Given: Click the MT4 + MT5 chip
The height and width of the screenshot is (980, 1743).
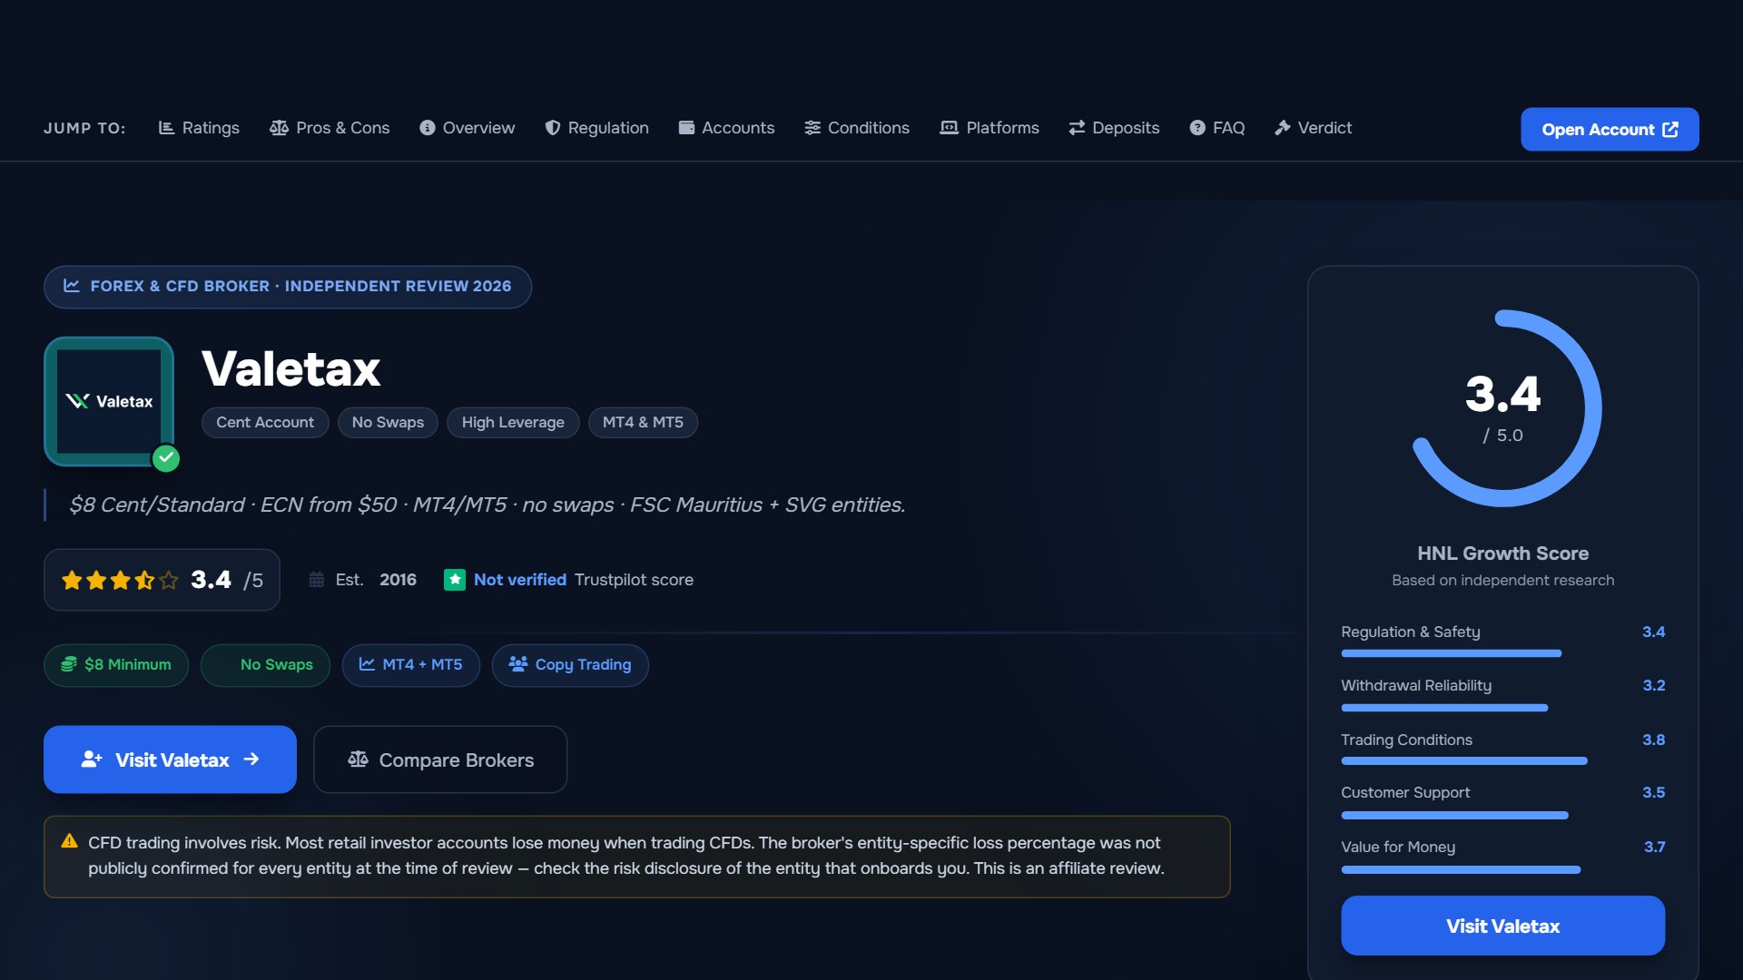Looking at the screenshot, I should pyautogui.click(x=410, y=665).
